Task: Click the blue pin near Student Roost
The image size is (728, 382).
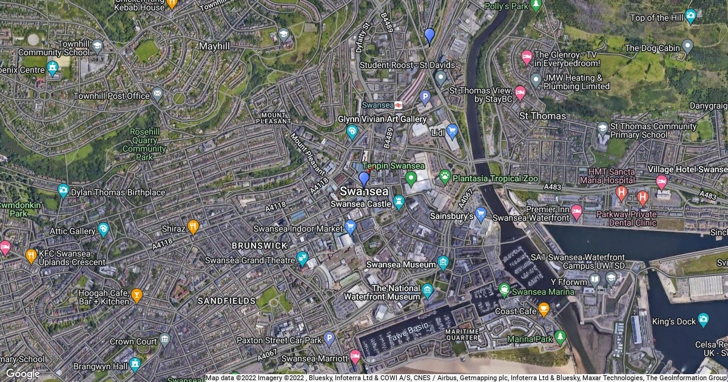Action: 430,36
